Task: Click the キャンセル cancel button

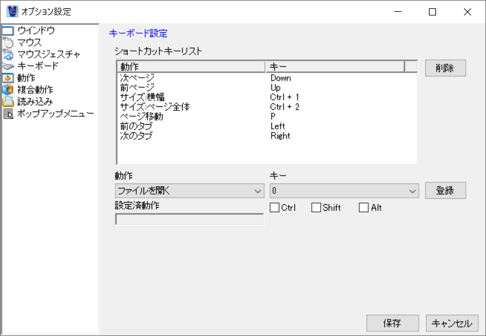Action: tap(452, 324)
